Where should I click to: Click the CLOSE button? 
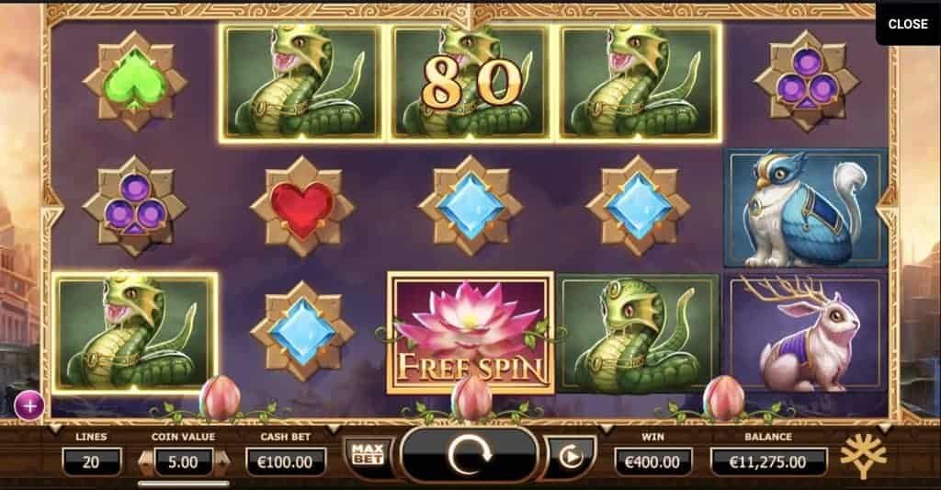(908, 23)
